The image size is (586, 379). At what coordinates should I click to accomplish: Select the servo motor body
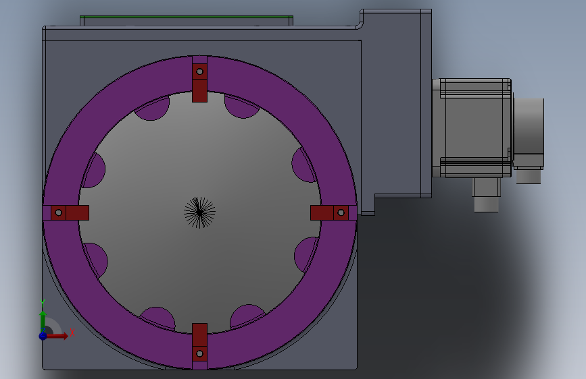(x=472, y=128)
